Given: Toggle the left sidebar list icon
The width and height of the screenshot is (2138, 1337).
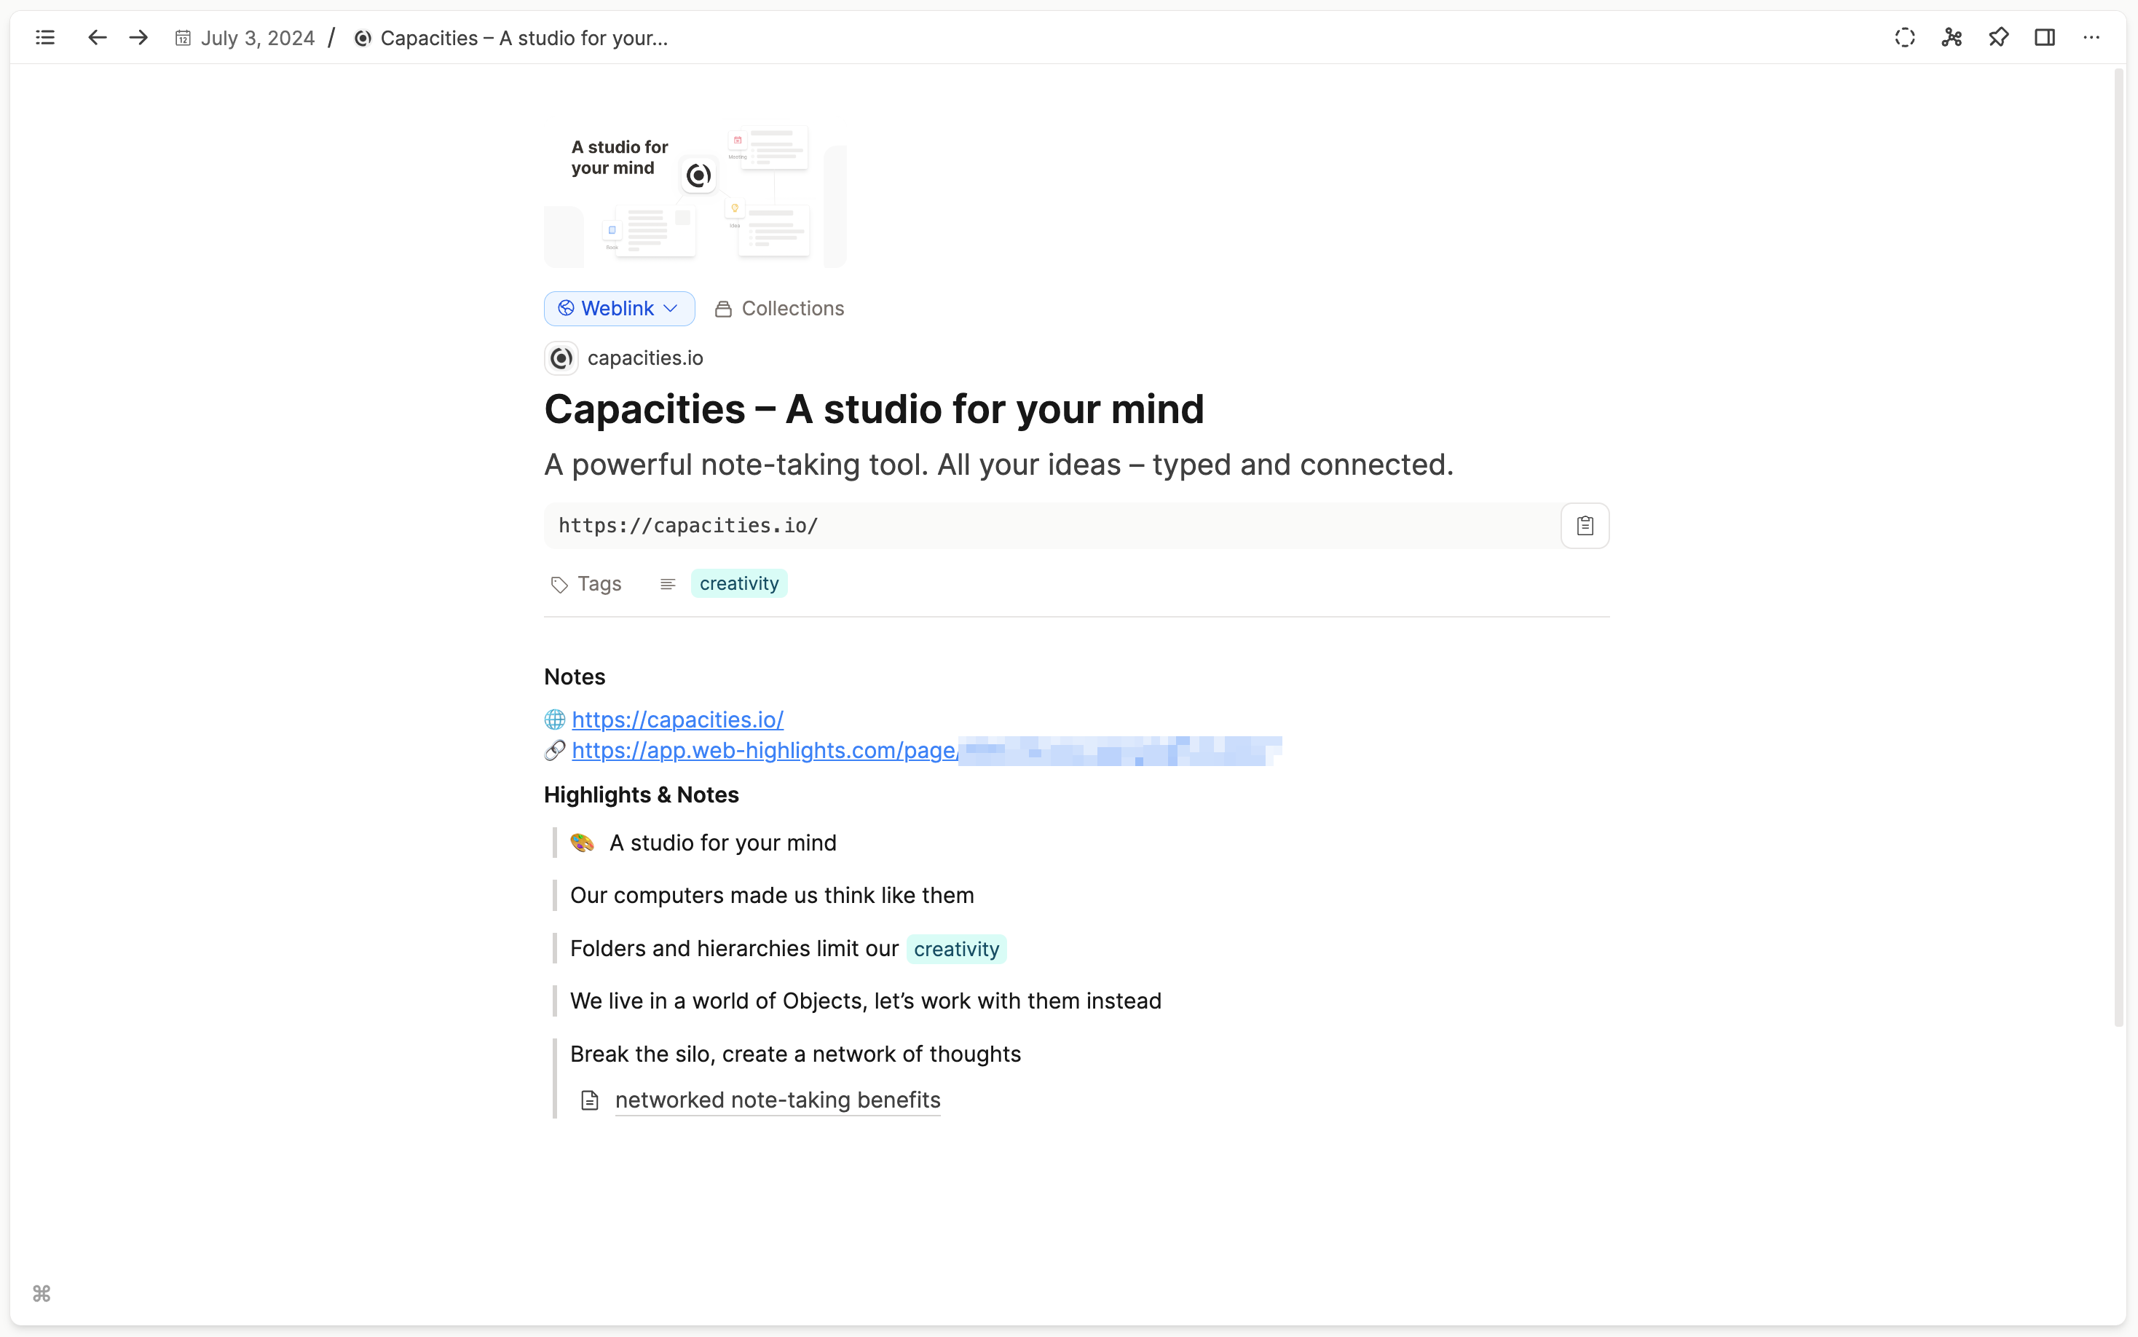Looking at the screenshot, I should point(45,37).
